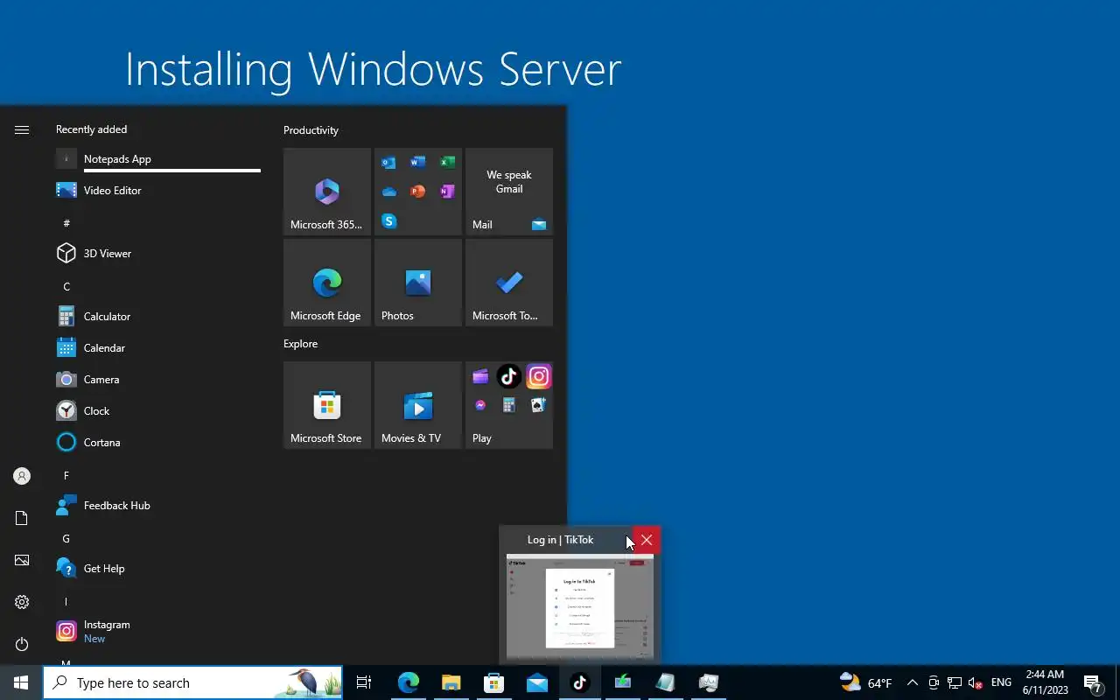Open Documents from the Start sidebar
1120x700 pixels.
[22, 518]
